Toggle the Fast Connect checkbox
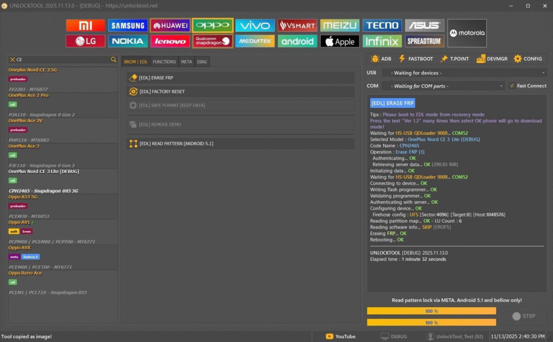553x342 pixels. coord(512,86)
